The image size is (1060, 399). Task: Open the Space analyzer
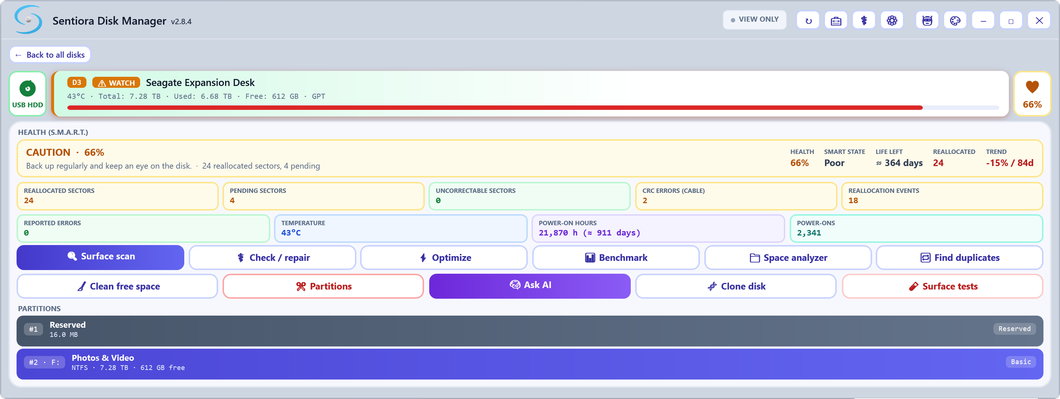[x=787, y=258]
